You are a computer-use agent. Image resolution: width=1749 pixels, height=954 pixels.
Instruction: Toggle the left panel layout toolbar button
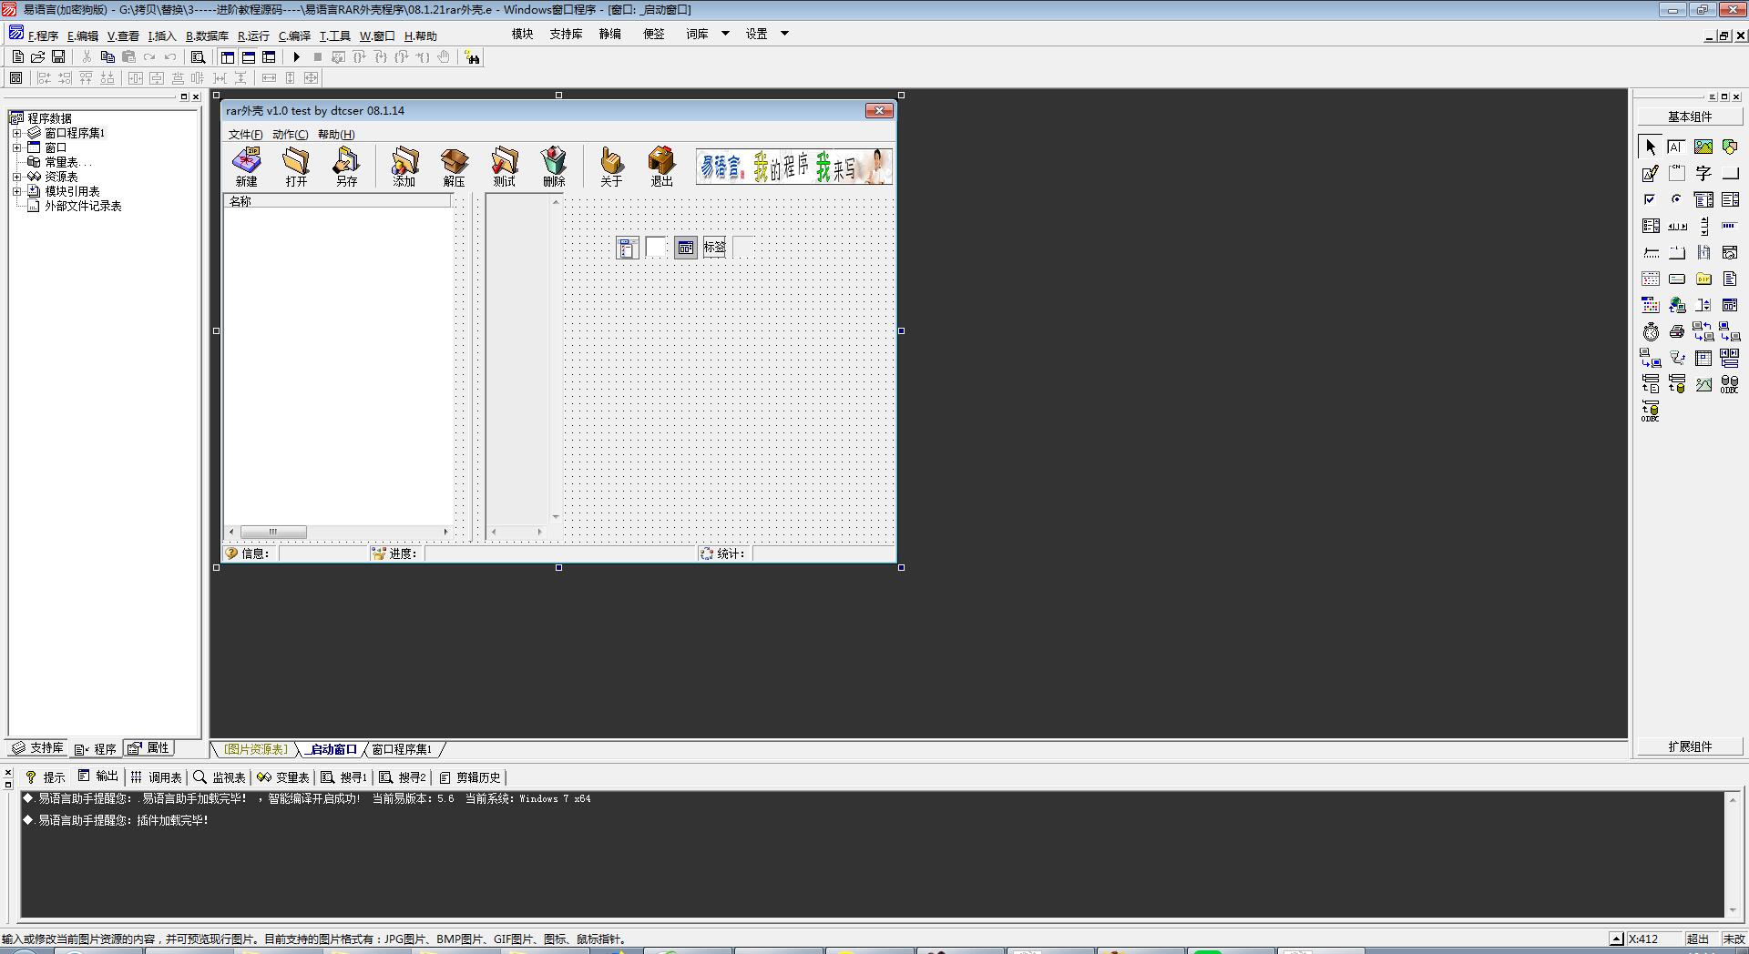(228, 56)
